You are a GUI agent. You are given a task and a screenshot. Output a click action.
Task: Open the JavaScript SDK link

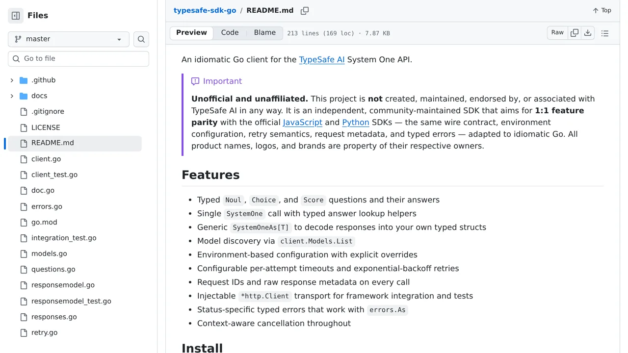[x=303, y=123]
